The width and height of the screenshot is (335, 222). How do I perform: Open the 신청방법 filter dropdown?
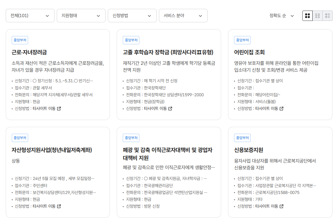(132, 15)
